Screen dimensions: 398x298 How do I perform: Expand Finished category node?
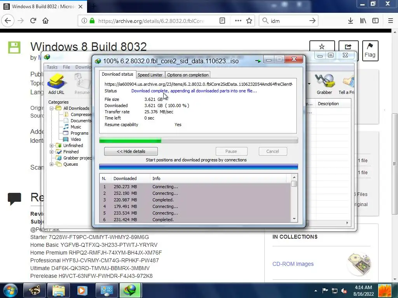pyautogui.click(x=52, y=152)
